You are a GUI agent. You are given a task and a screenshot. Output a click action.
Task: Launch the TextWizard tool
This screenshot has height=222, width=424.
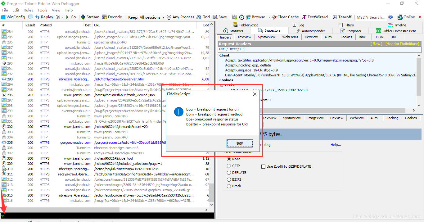click(x=314, y=17)
